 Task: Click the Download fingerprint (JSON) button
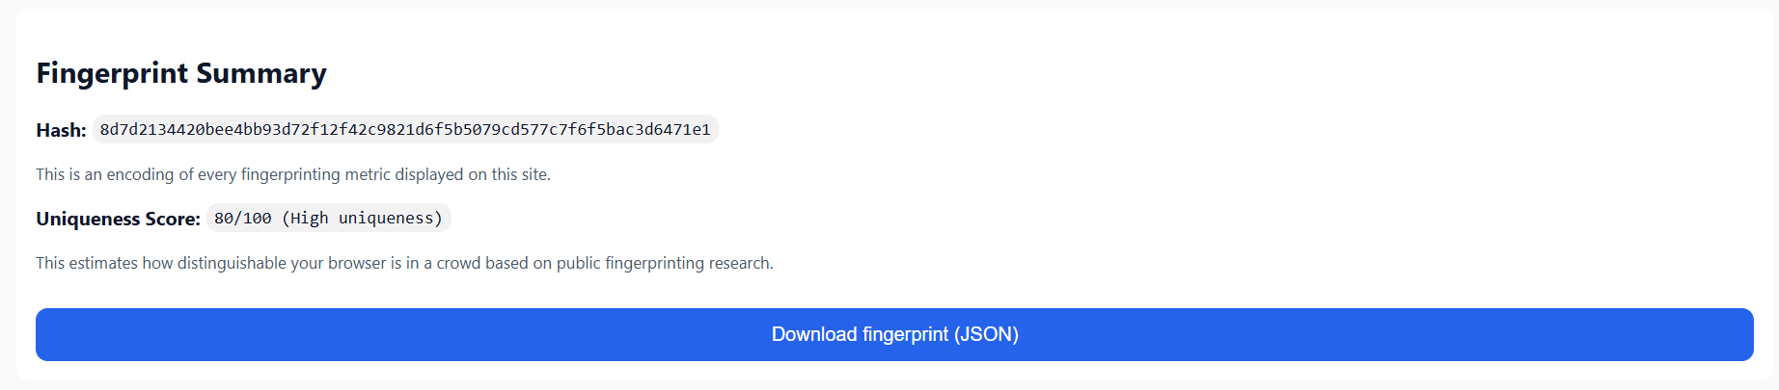894,334
